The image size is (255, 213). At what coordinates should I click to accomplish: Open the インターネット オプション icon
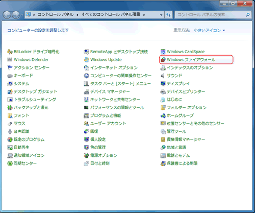coord(86,67)
